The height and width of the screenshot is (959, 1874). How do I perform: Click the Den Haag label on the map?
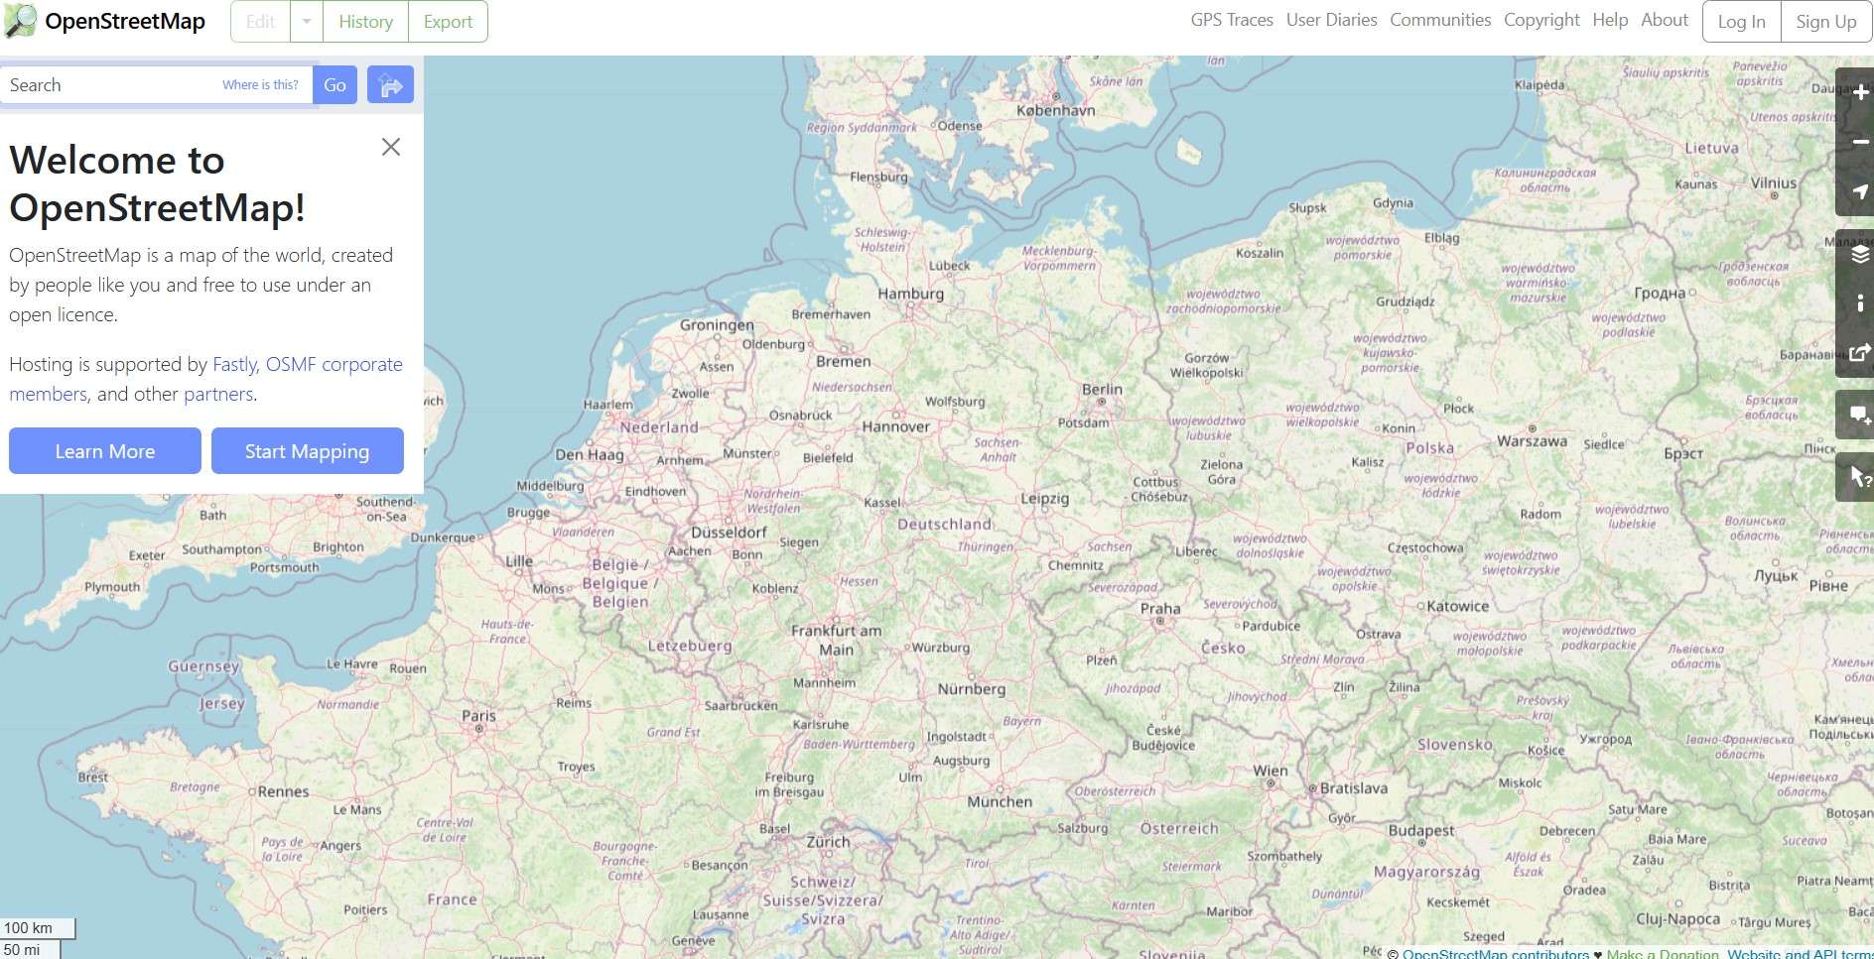[590, 454]
